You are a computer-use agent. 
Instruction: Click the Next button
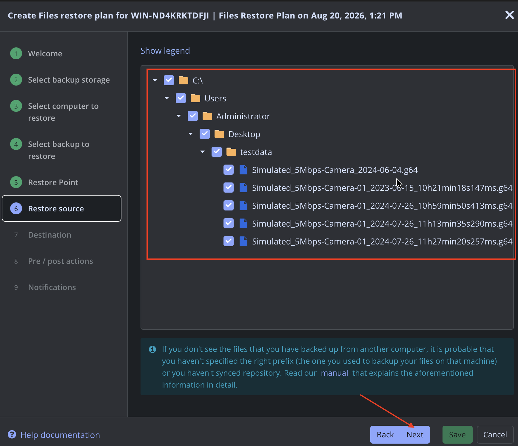click(415, 435)
